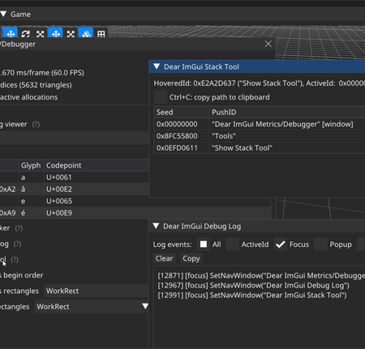Click the 'ms/frame (60.0 FPS)' text
Image resolution: width=365 pixels, height=349 pixels.
click(50, 73)
